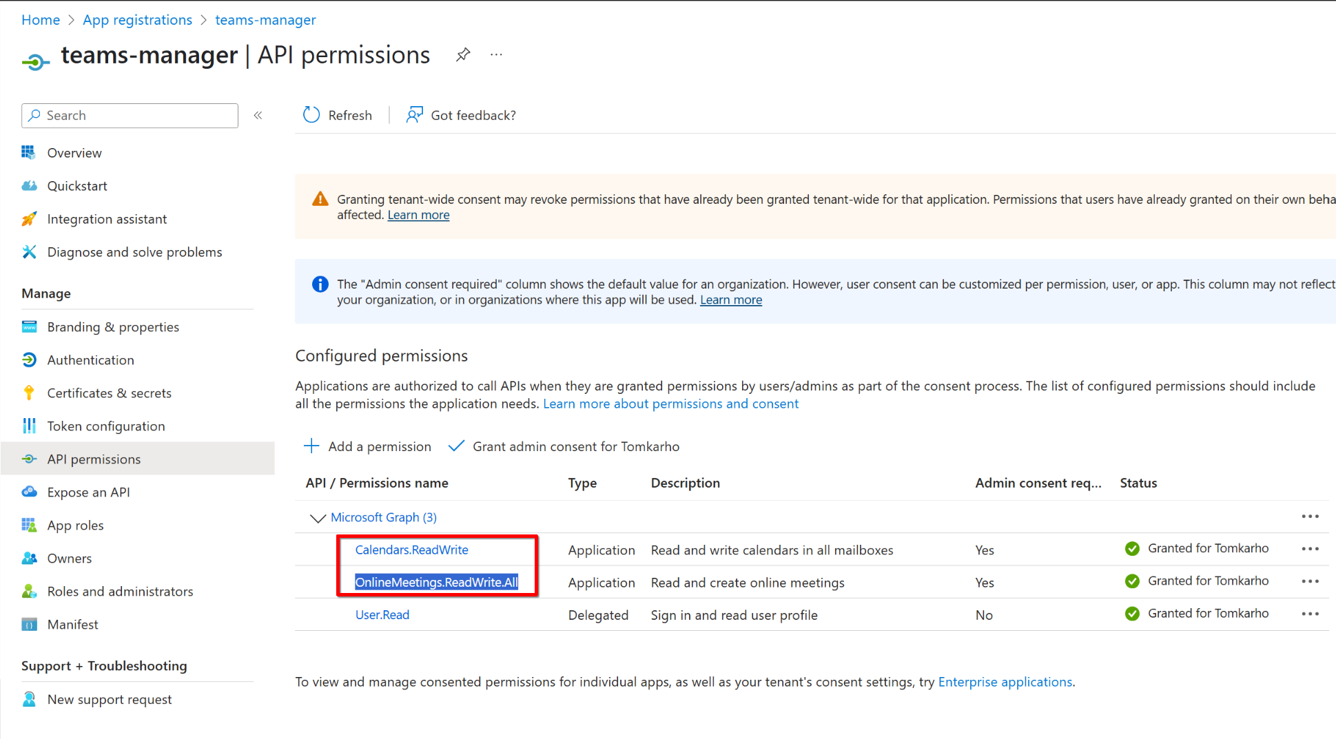Open the ellipsis menu beside page title
The height and width of the screenshot is (739, 1336).
(496, 54)
